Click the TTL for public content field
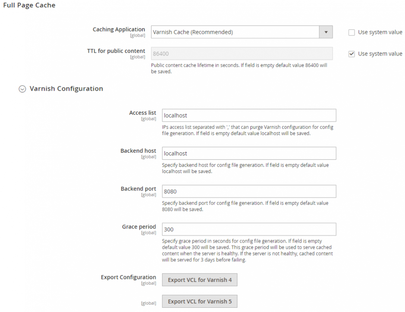Screen dimensions: 405x312 point(242,53)
